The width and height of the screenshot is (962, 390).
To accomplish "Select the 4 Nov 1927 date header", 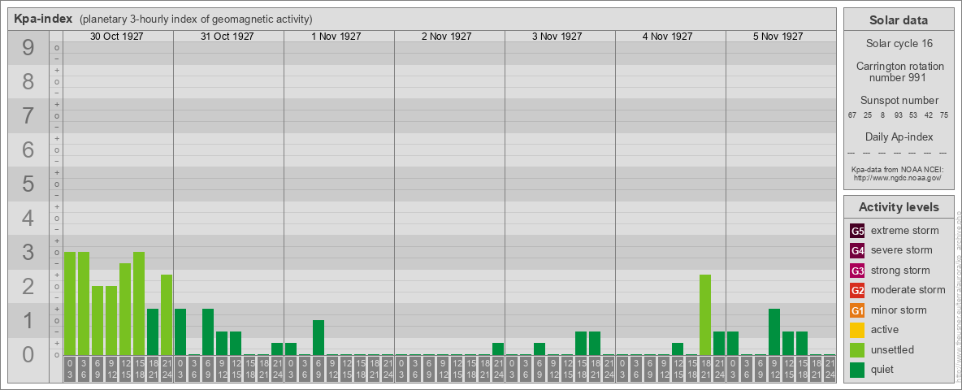I will click(x=668, y=37).
